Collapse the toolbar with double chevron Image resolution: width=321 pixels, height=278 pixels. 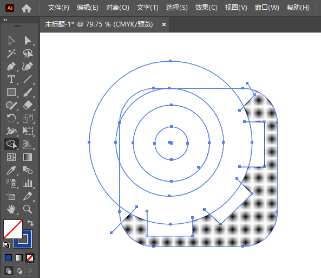(5, 20)
